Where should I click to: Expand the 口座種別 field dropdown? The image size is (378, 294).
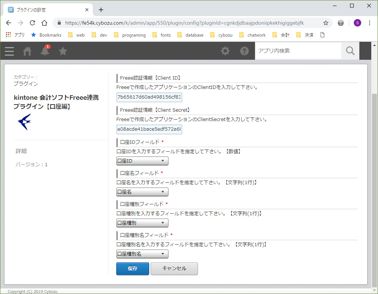(142, 223)
